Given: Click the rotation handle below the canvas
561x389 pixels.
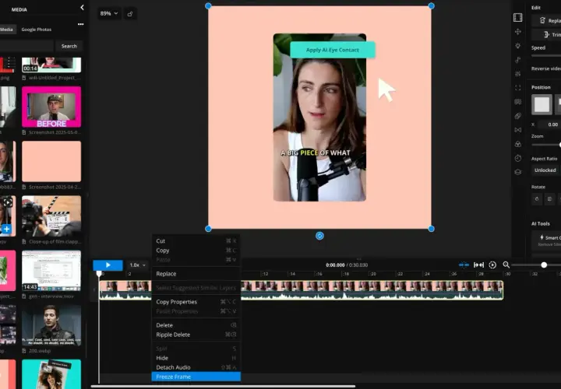Looking at the screenshot, I should click(x=320, y=236).
